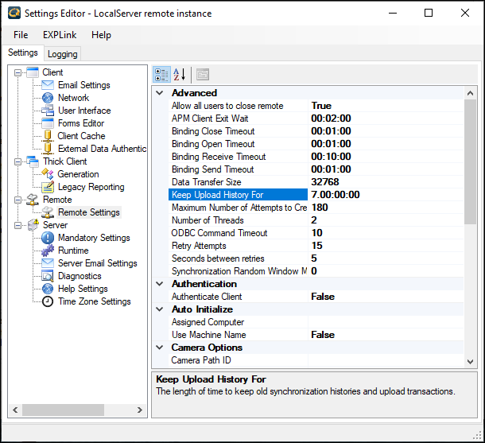
Task: Click the Mandatory Settings exclamation icon
Action: [x=48, y=238]
